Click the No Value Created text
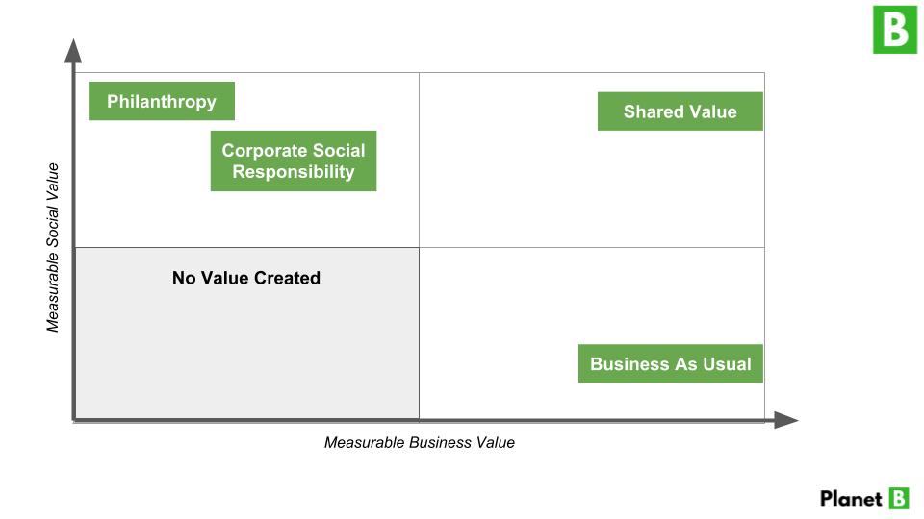The image size is (924, 519). pos(246,278)
